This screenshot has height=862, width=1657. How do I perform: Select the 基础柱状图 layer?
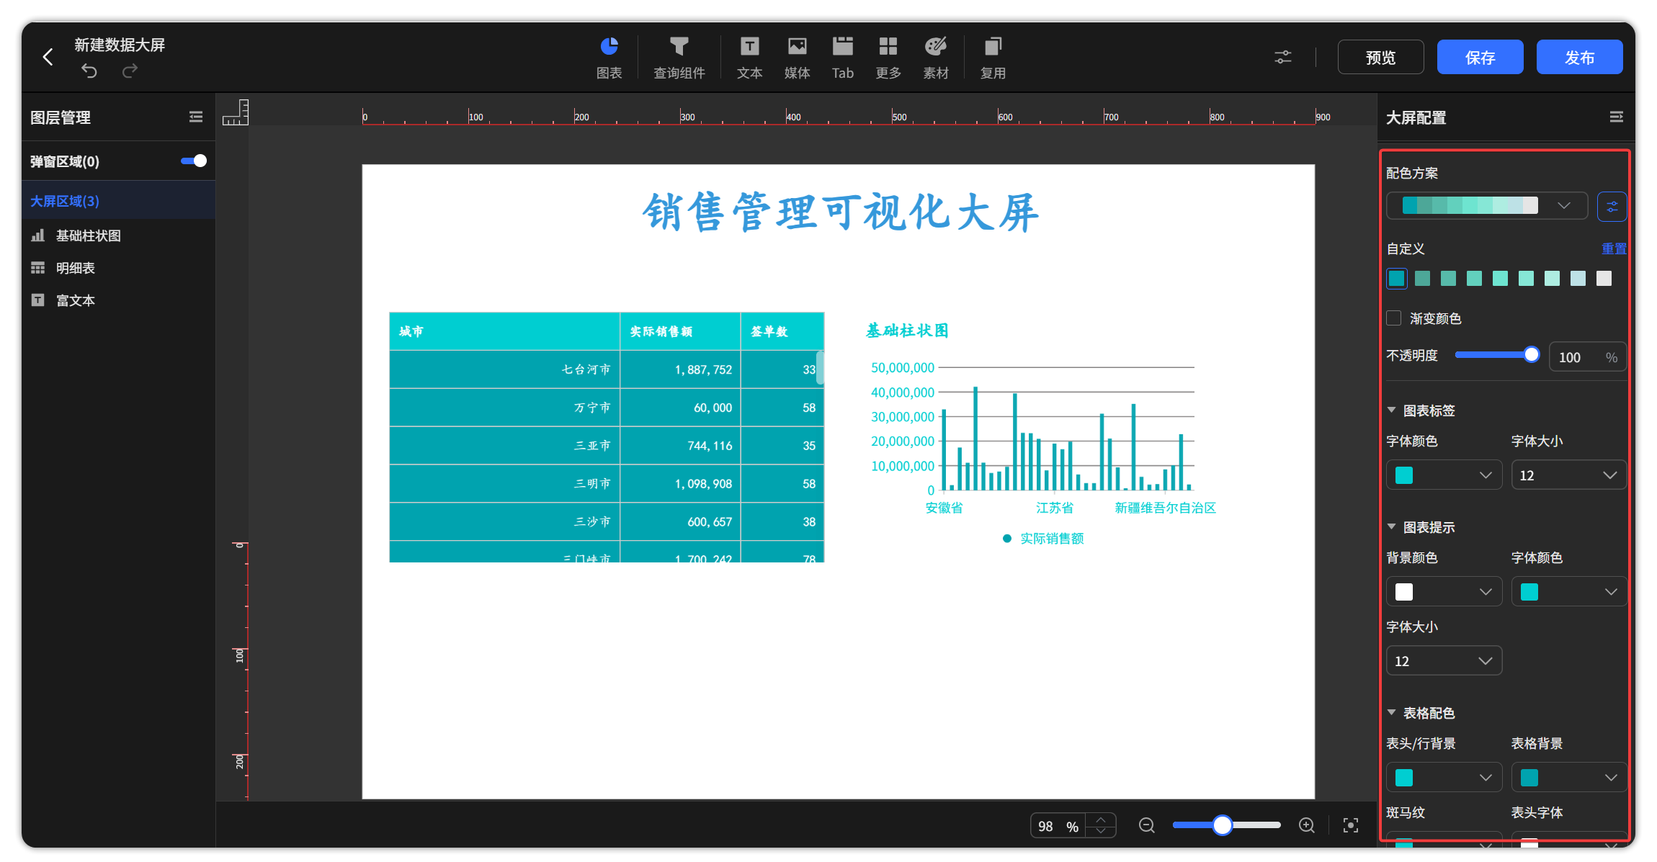click(x=119, y=235)
